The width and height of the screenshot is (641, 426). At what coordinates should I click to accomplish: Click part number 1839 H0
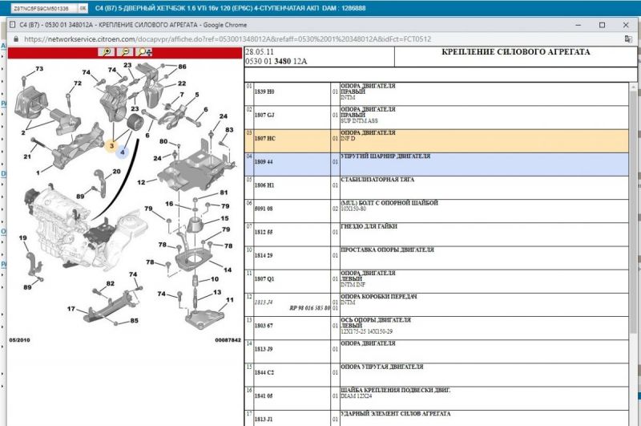(264, 92)
